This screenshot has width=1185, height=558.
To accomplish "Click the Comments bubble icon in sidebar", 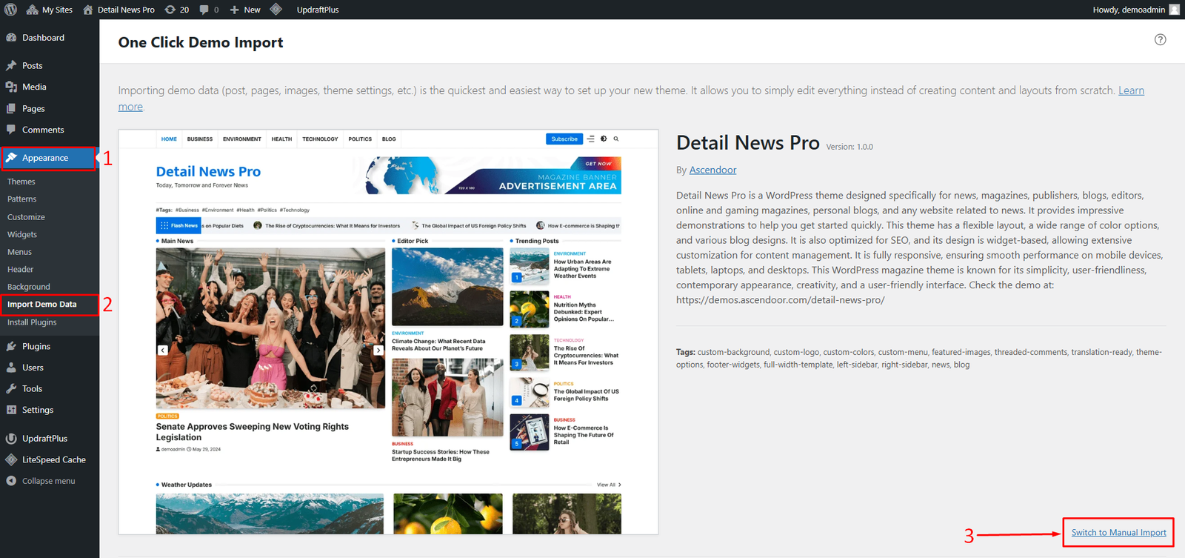I will 11,130.
